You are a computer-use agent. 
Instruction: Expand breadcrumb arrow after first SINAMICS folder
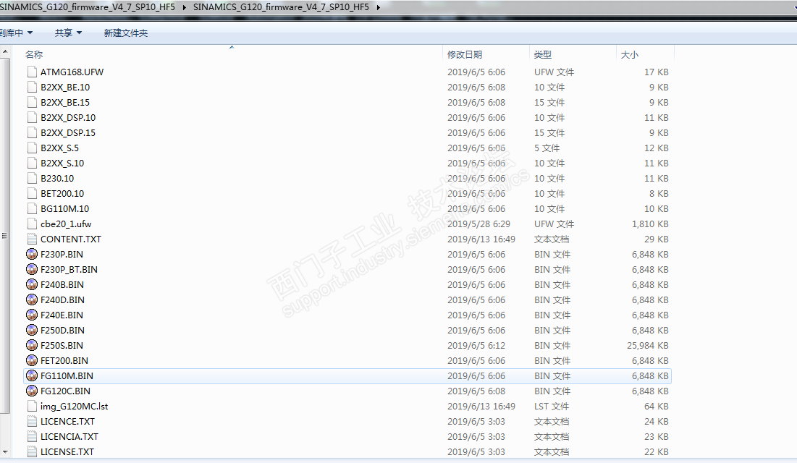tap(184, 7)
